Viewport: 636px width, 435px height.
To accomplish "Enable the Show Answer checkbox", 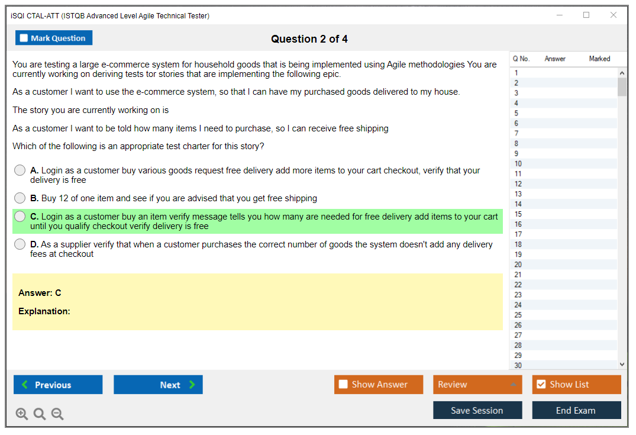I will (x=344, y=385).
